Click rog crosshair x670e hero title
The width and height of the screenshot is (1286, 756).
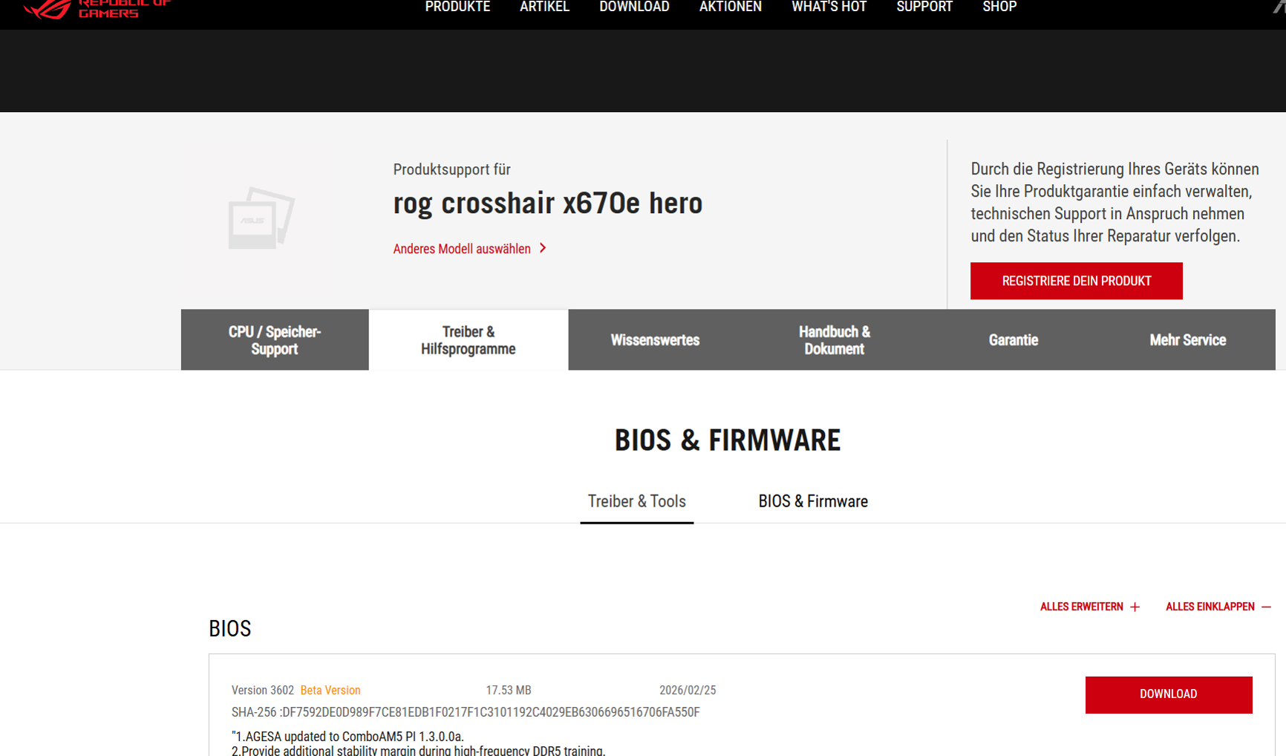coord(548,203)
